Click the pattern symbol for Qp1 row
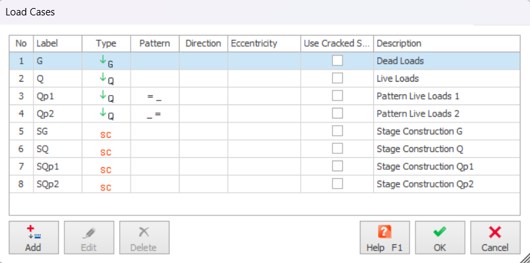 pos(154,97)
